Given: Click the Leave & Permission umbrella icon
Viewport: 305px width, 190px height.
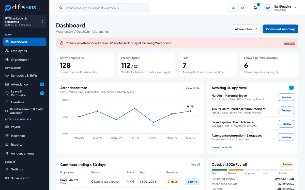Looking at the screenshot, I should tap(7, 93).
